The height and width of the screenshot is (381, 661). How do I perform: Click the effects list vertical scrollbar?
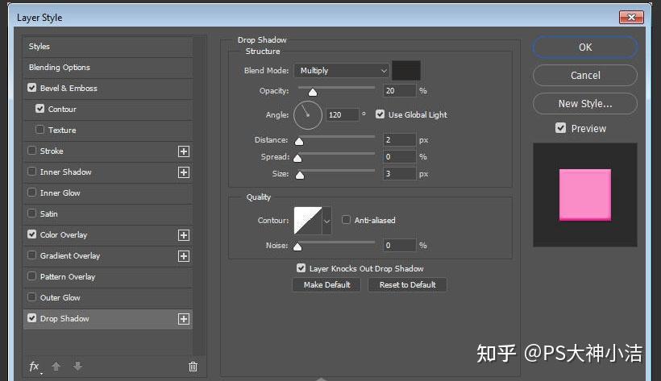pos(199,196)
